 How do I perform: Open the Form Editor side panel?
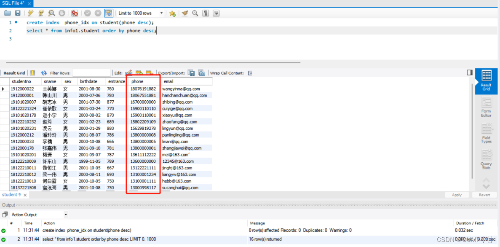coord(486,107)
